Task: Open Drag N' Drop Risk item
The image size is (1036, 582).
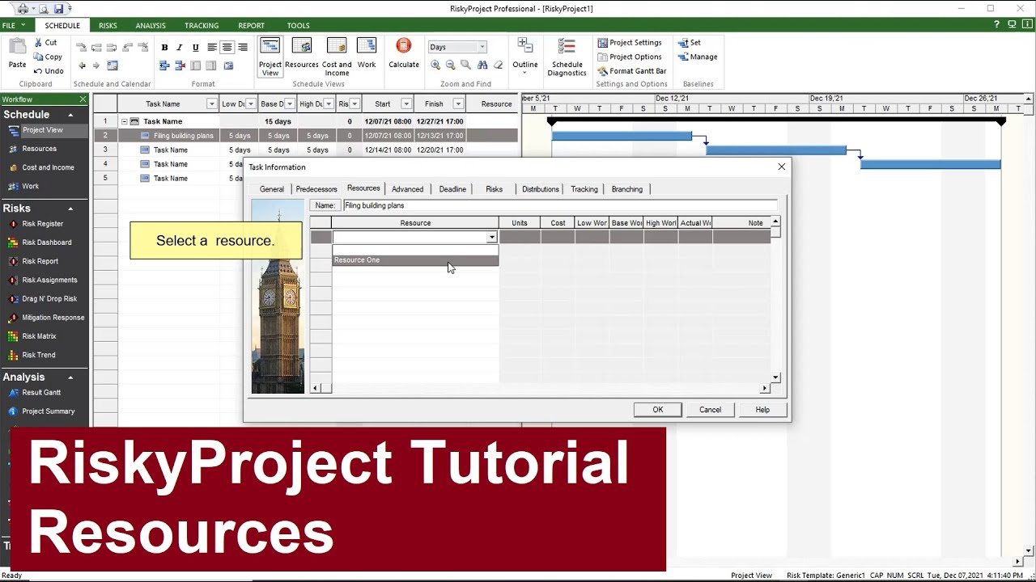Action: coord(49,299)
